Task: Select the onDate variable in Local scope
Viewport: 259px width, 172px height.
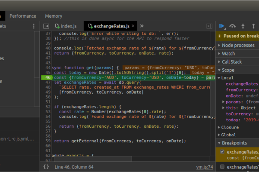Action: coord(242,96)
